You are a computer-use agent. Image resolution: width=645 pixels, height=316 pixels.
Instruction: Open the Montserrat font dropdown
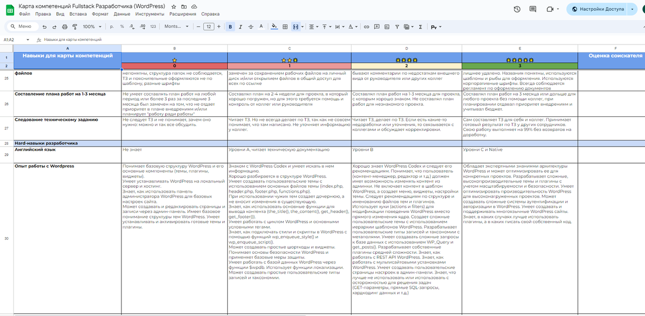[x=177, y=26]
